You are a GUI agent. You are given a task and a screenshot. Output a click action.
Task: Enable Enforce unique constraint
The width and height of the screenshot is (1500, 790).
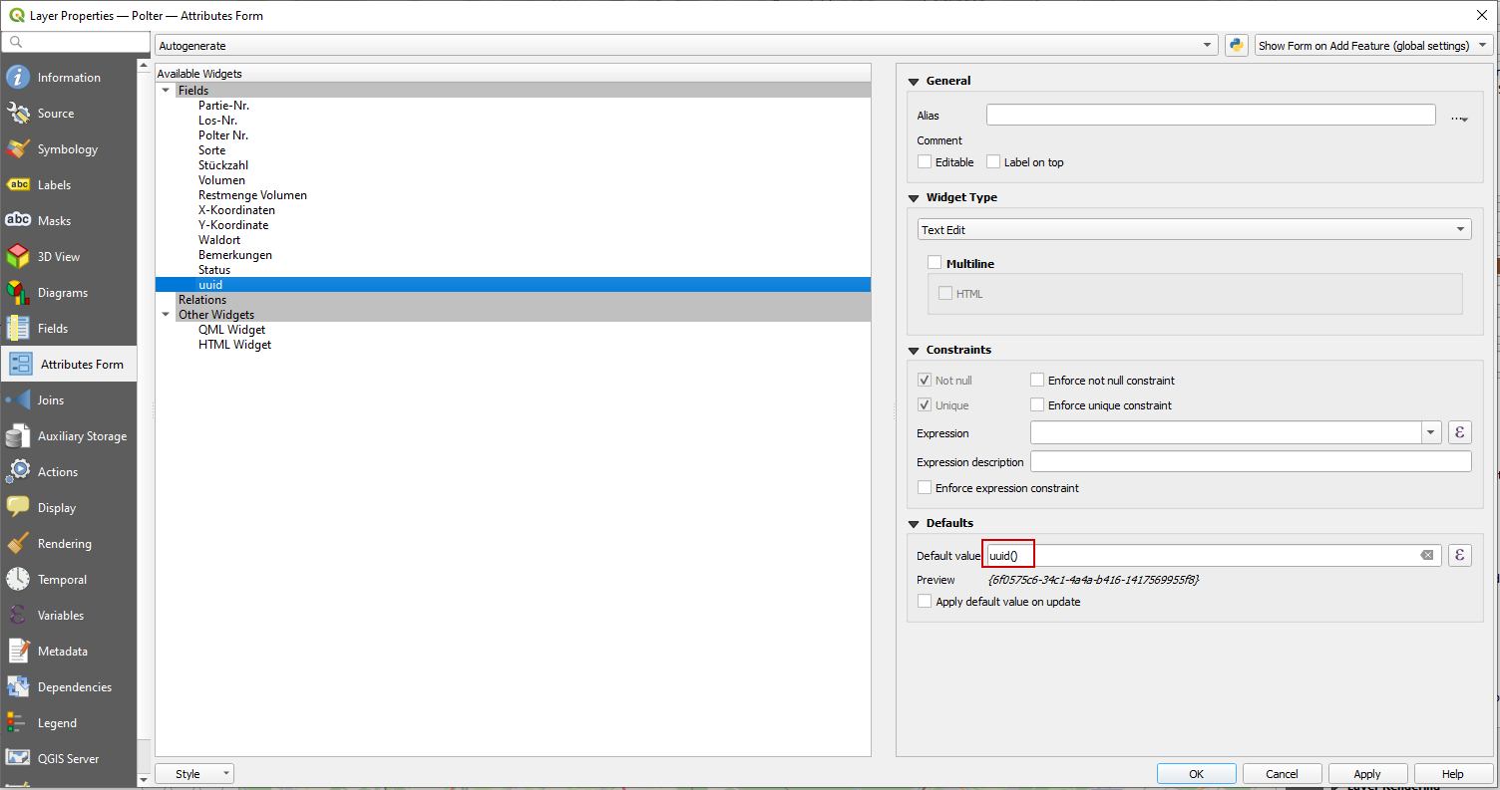(x=1037, y=405)
